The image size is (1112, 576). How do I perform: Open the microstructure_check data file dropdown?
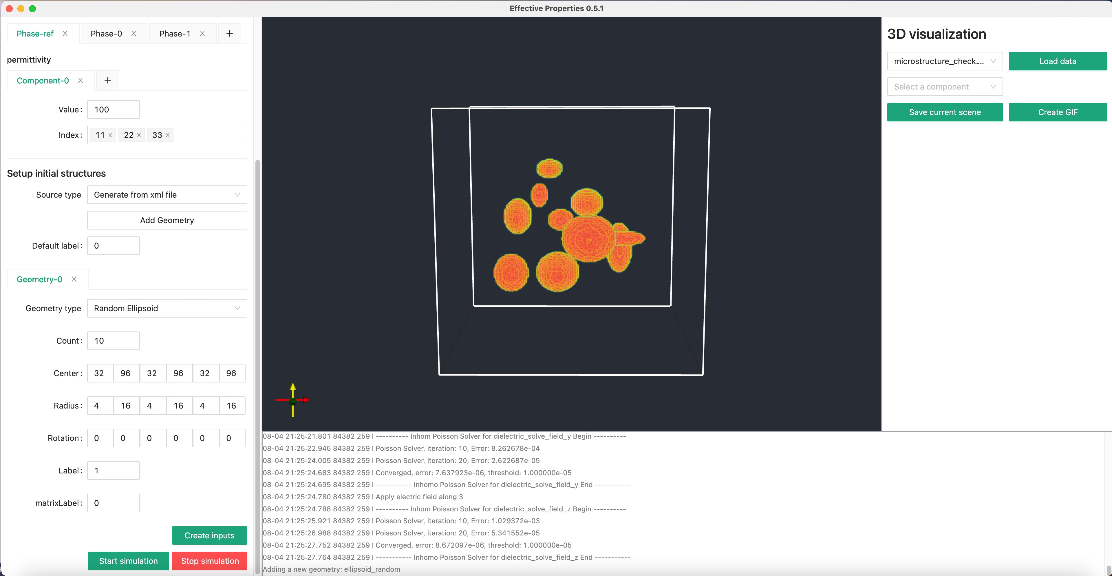[x=945, y=61]
